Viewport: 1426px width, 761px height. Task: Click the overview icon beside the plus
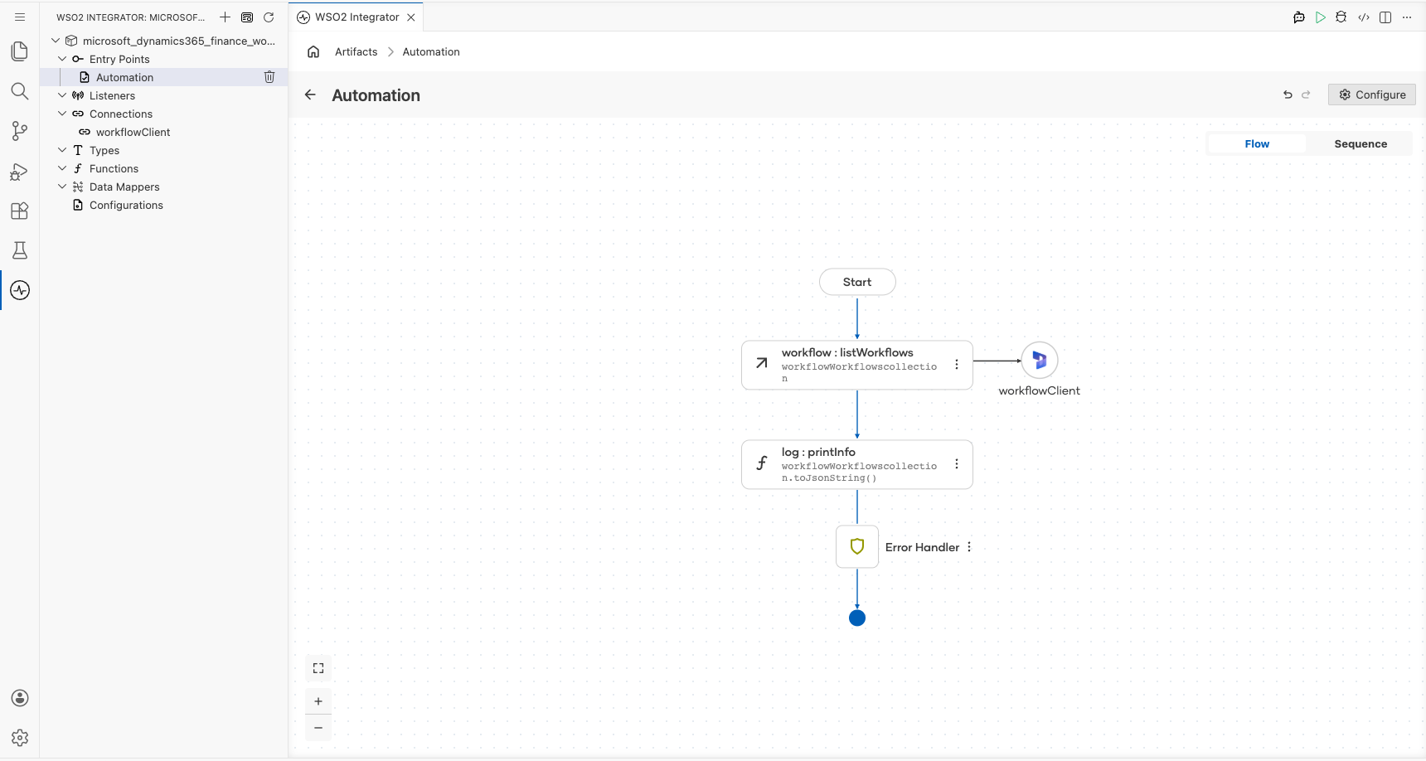point(247,17)
